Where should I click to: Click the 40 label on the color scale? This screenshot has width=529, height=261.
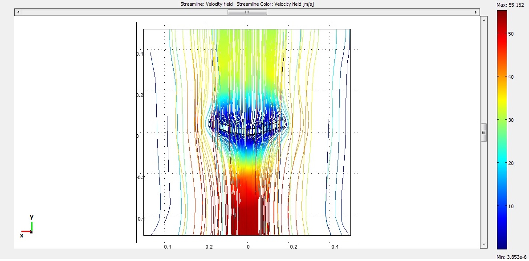[x=511, y=77]
